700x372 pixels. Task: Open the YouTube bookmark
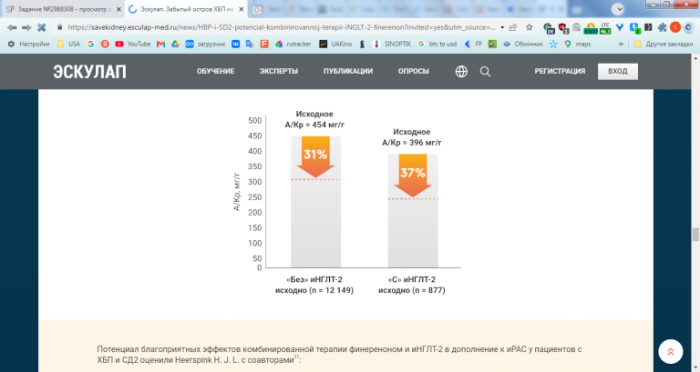point(132,44)
